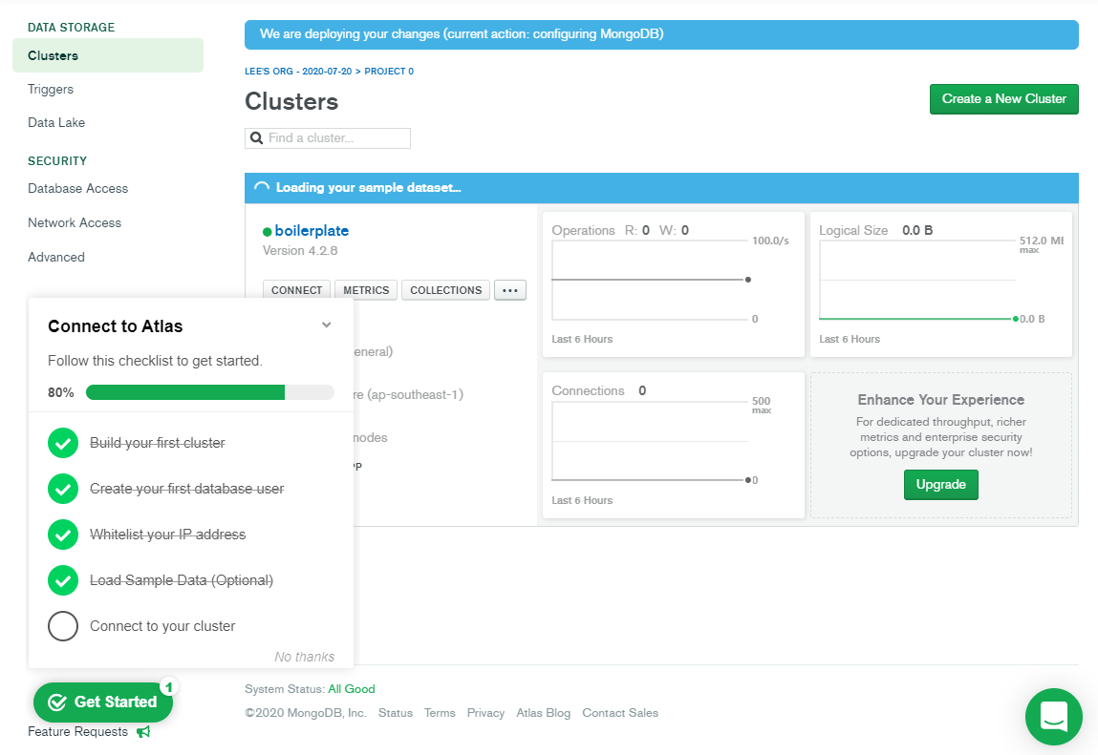Click the PROJECT 0 breadcrumb
The height and width of the screenshot is (755, 1098).
tap(389, 72)
